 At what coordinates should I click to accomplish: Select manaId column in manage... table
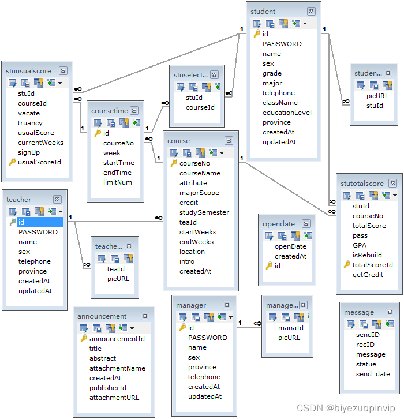[291, 328]
